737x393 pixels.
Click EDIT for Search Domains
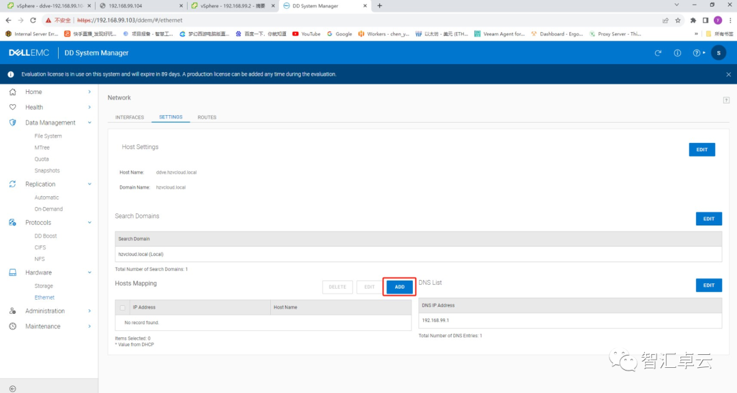coord(709,219)
